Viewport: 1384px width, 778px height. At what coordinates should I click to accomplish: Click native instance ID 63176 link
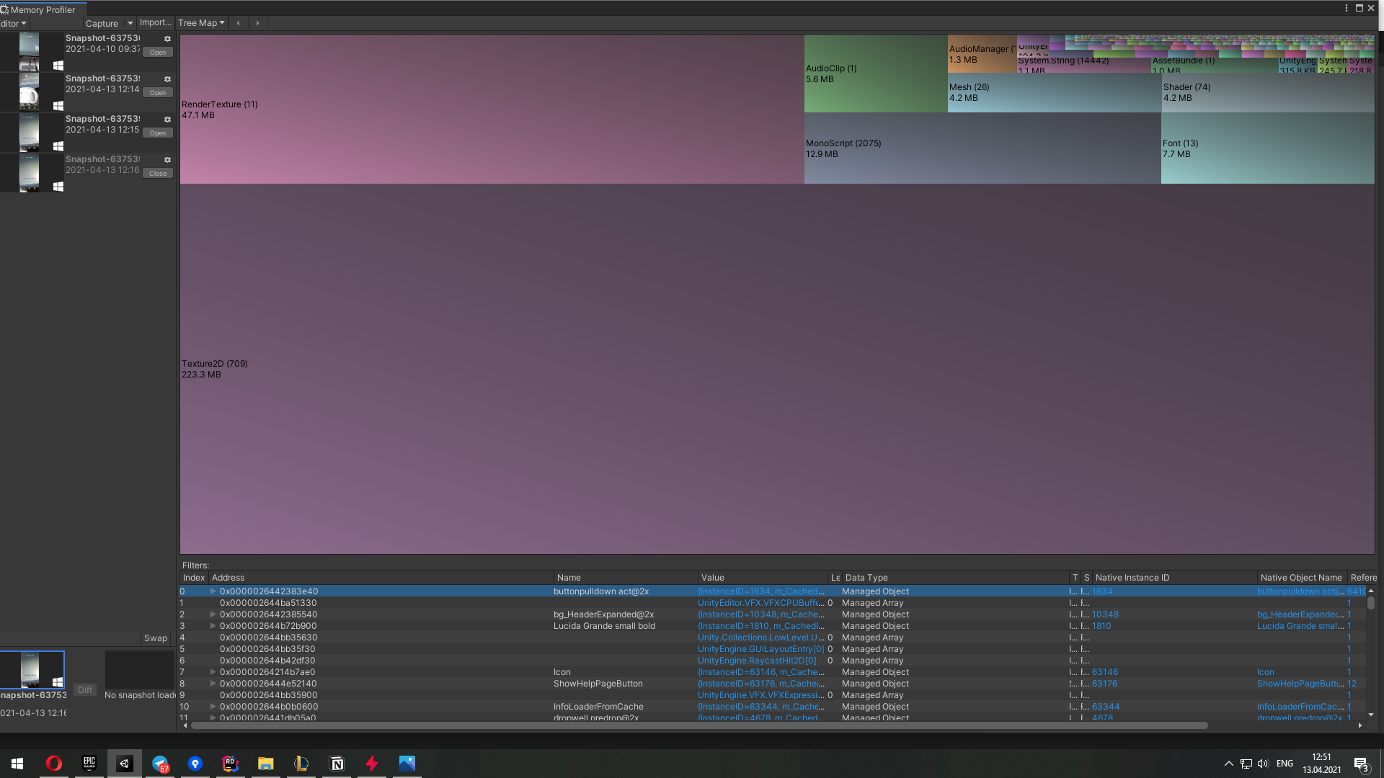1104,683
